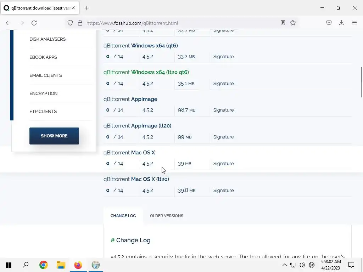Screen dimensions: 363x272
Task: Click the 4.5.2 version for Mac OS X
Action: click(x=148, y=163)
